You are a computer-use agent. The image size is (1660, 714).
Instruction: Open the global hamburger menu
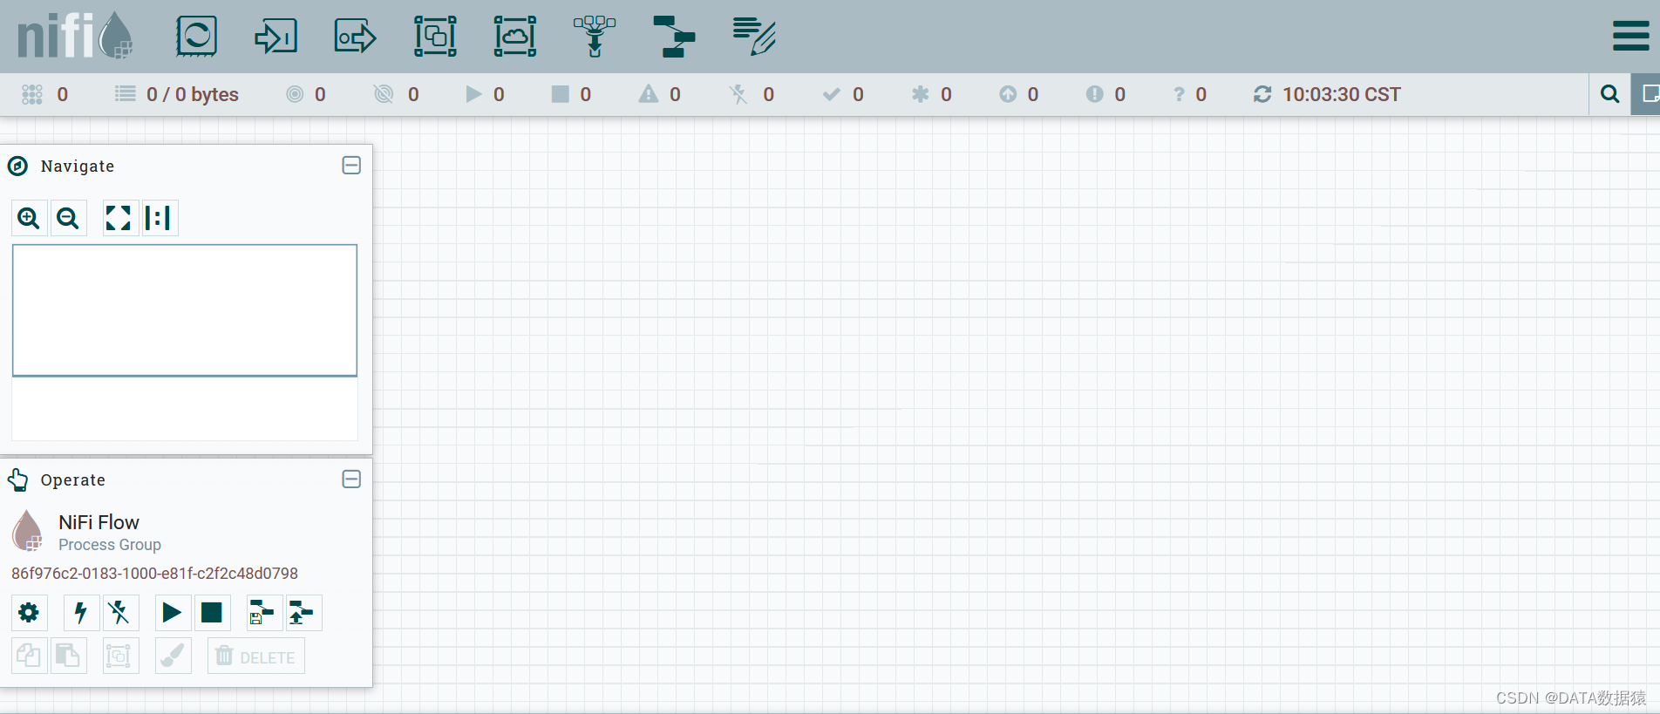(1630, 37)
